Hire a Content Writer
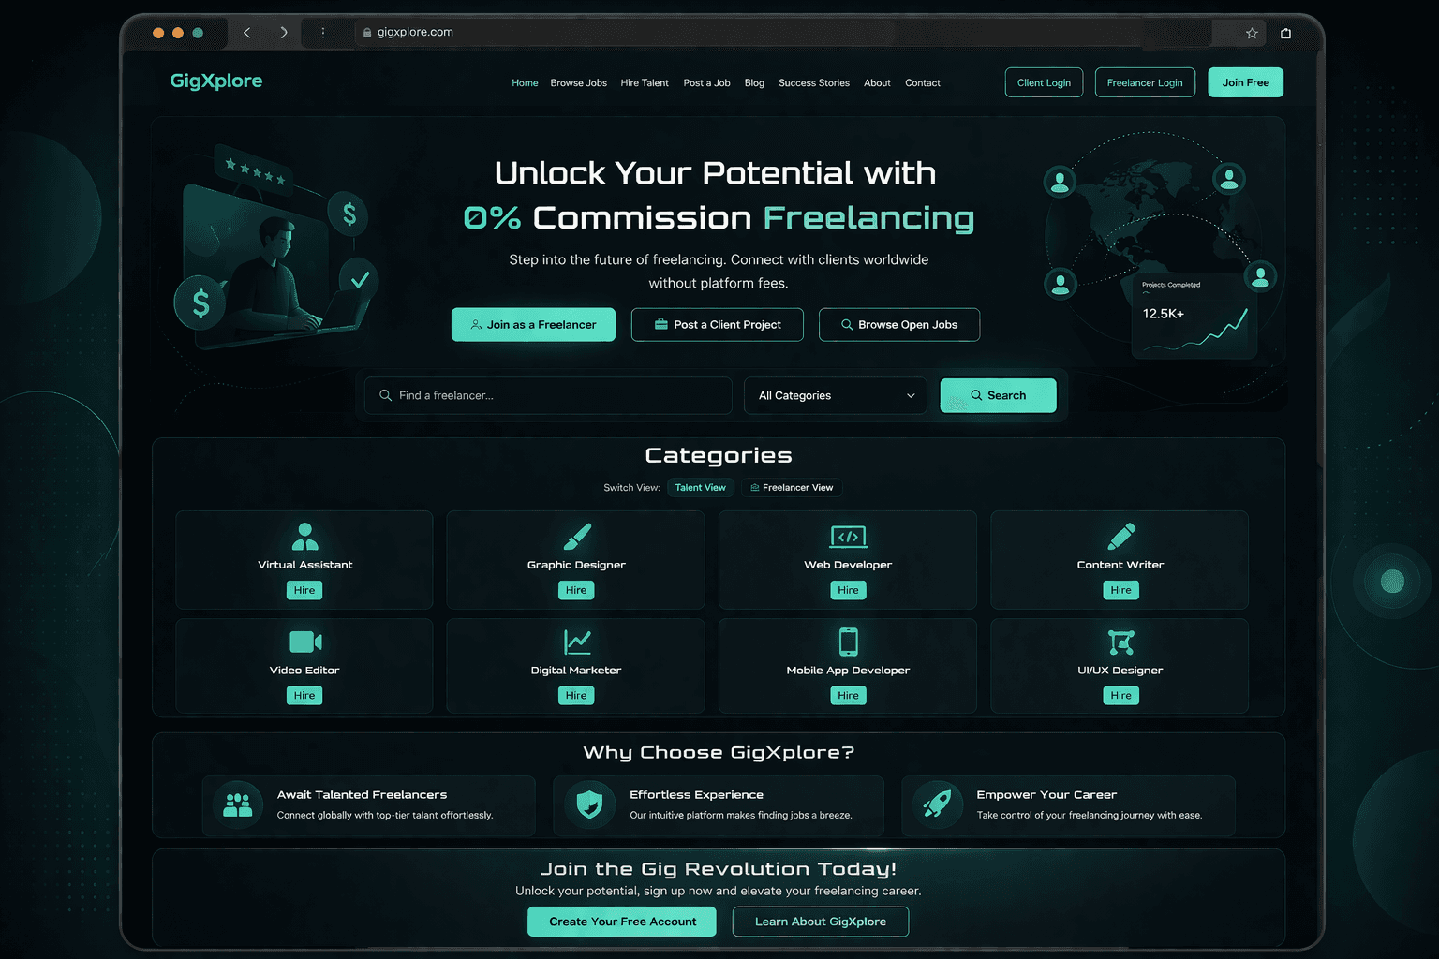The image size is (1439, 959). [x=1120, y=590]
